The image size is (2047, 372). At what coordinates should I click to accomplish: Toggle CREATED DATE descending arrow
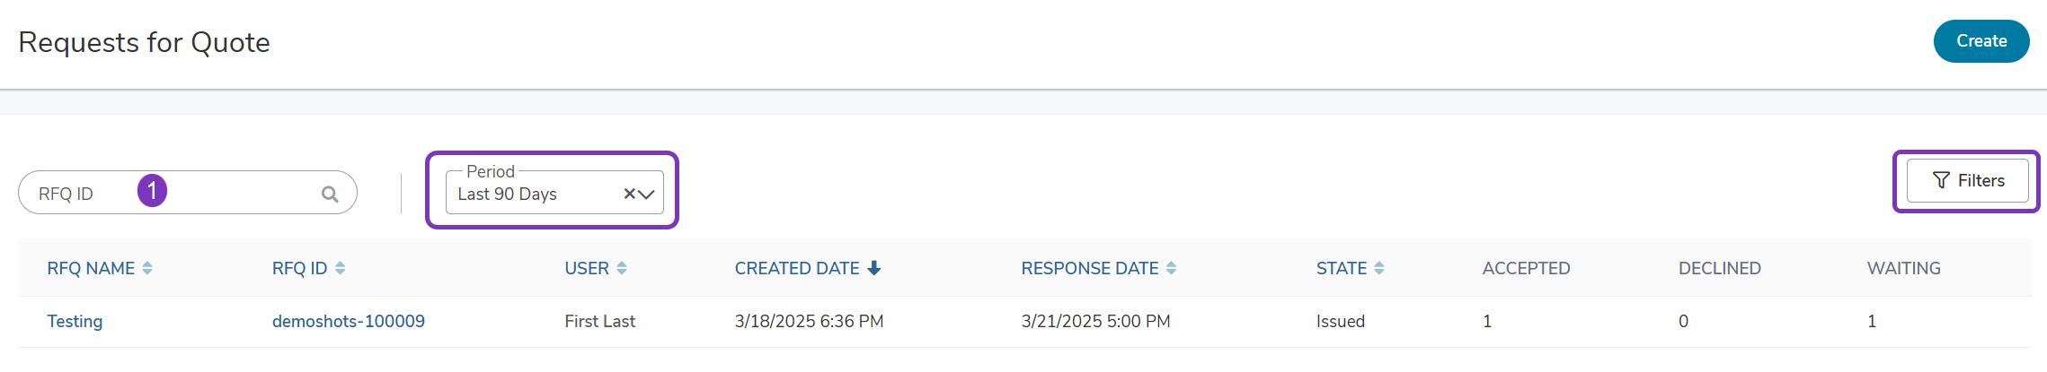coord(873,268)
